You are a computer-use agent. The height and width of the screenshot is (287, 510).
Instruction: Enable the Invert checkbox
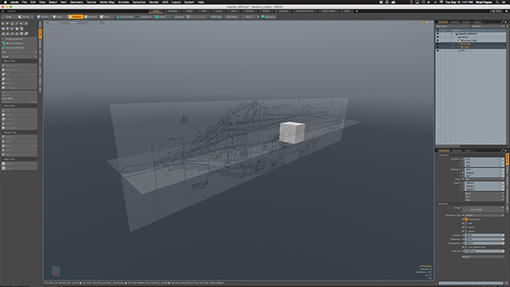(465, 227)
